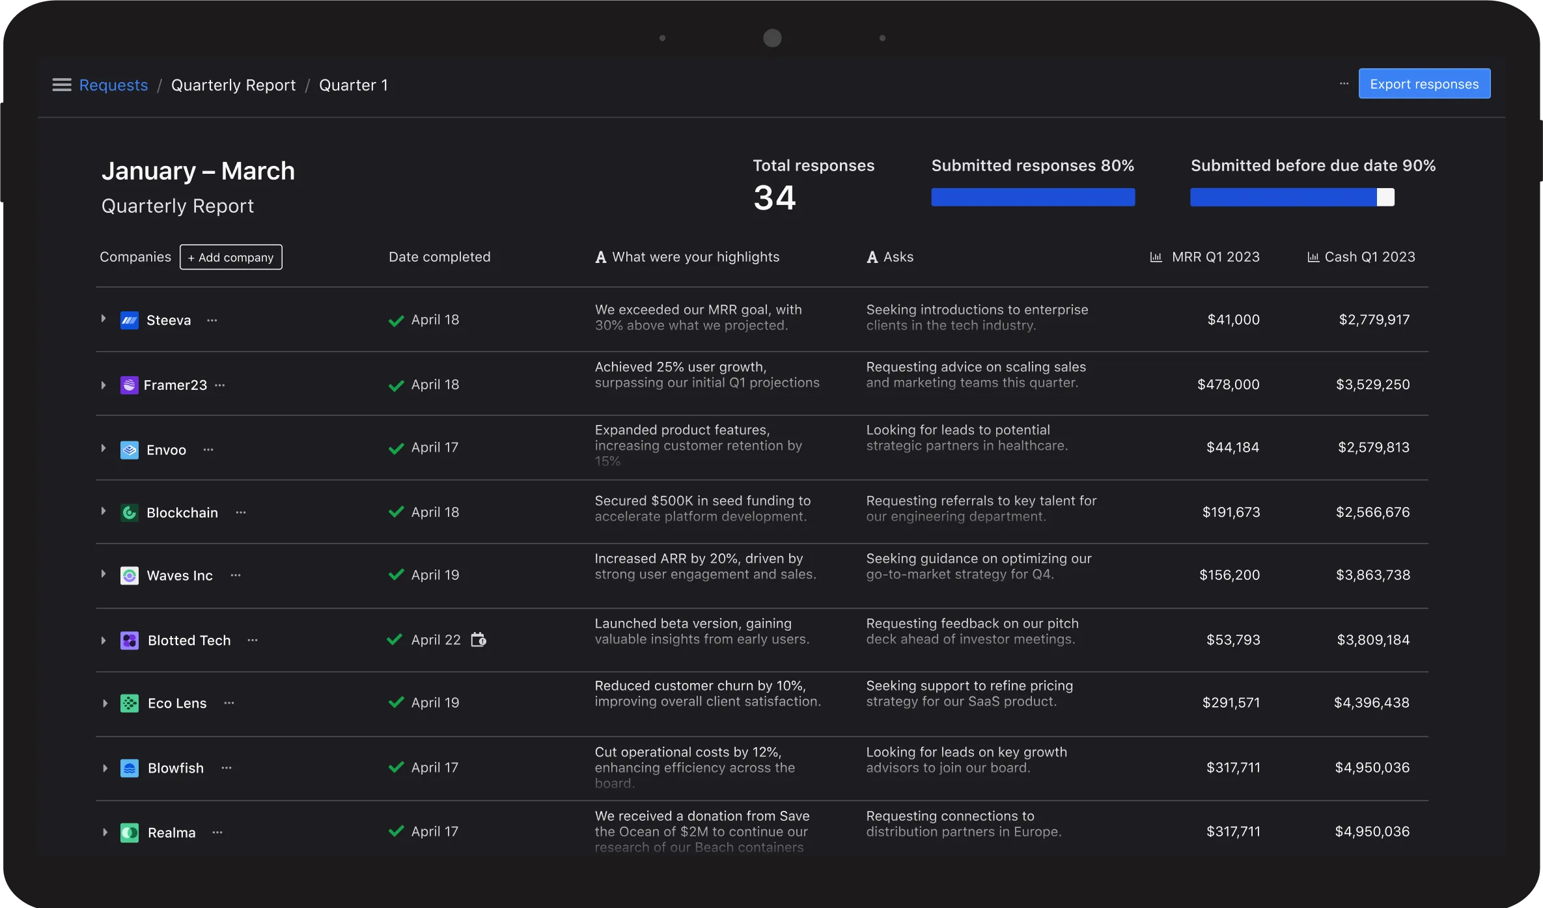Click the green checkmark on Blowfish April 17
The height and width of the screenshot is (908, 1543).
[396, 768]
